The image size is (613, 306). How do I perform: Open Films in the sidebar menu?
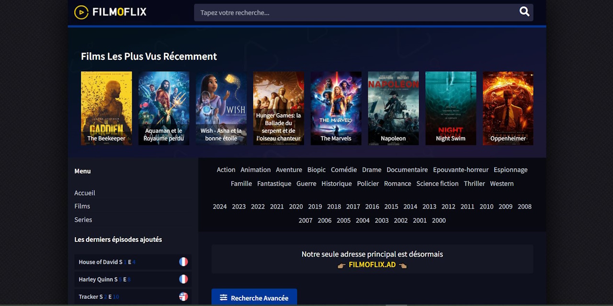tap(82, 206)
